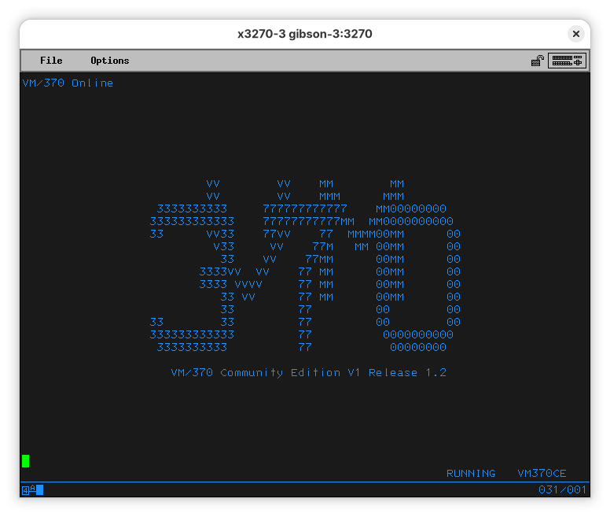Open the Options menu
Screen dimensions: 610x517
click(109, 61)
